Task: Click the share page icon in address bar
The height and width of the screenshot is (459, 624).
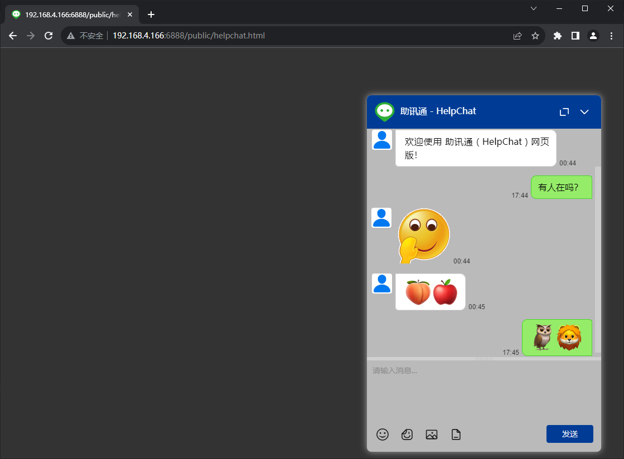Action: point(517,36)
